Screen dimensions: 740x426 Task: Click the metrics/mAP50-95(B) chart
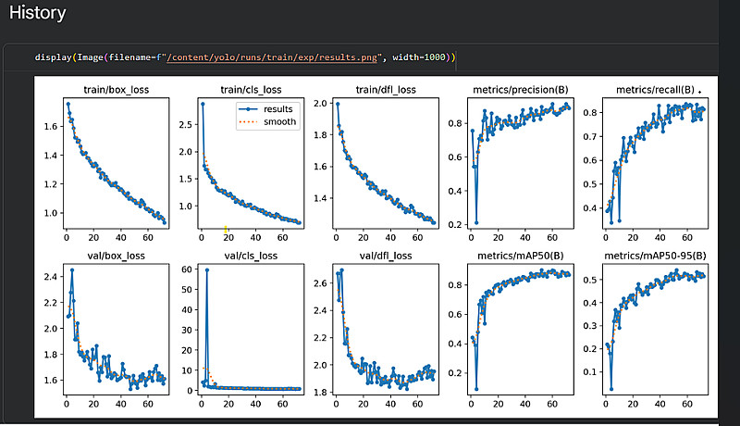(654, 329)
